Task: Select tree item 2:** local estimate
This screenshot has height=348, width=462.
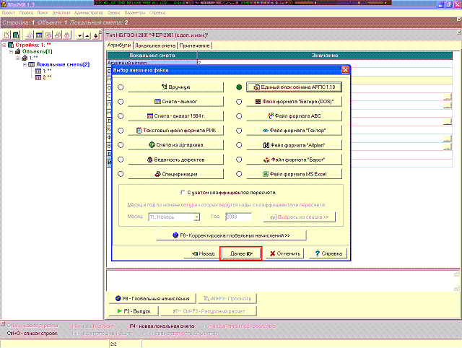Action: (x=47, y=77)
